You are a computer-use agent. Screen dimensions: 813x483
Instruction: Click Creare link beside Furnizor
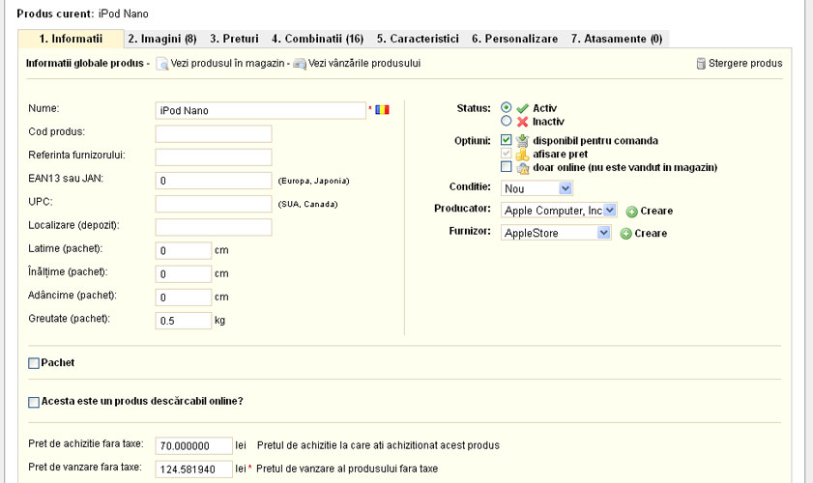[x=651, y=233]
